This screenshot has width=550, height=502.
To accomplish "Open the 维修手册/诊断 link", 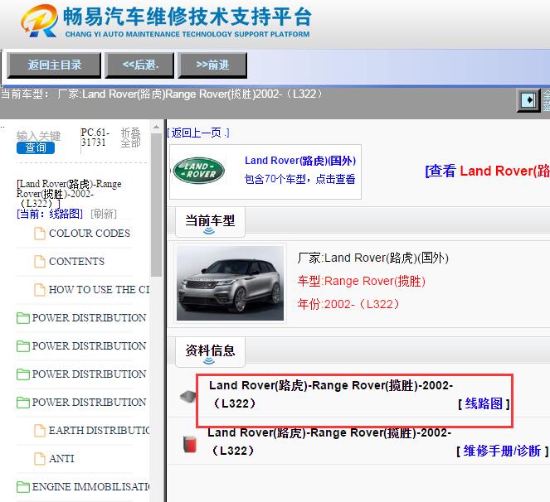I will (502, 451).
